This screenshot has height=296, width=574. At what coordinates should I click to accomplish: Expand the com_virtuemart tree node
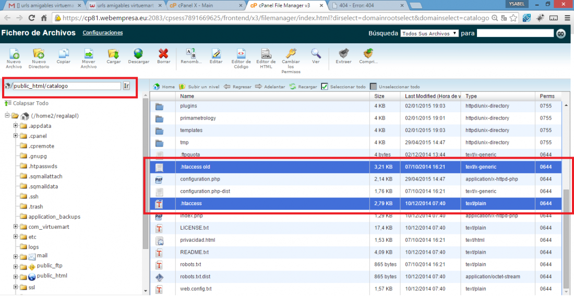15,227
